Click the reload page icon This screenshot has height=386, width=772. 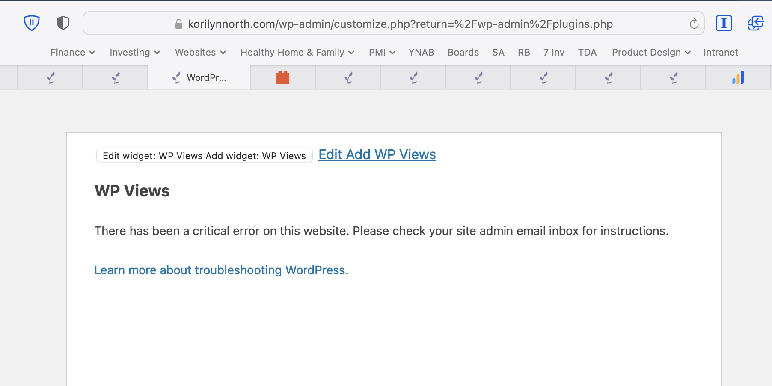(694, 24)
